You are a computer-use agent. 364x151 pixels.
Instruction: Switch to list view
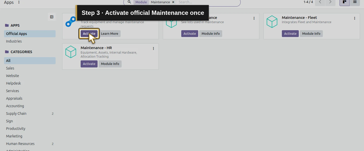tap(355, 2)
